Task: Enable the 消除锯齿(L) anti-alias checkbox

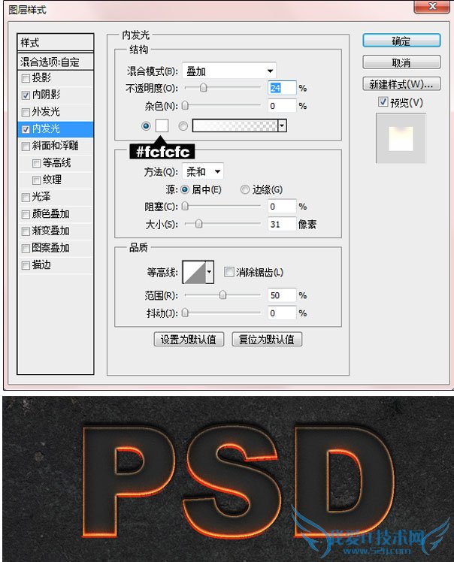Action: point(229,272)
